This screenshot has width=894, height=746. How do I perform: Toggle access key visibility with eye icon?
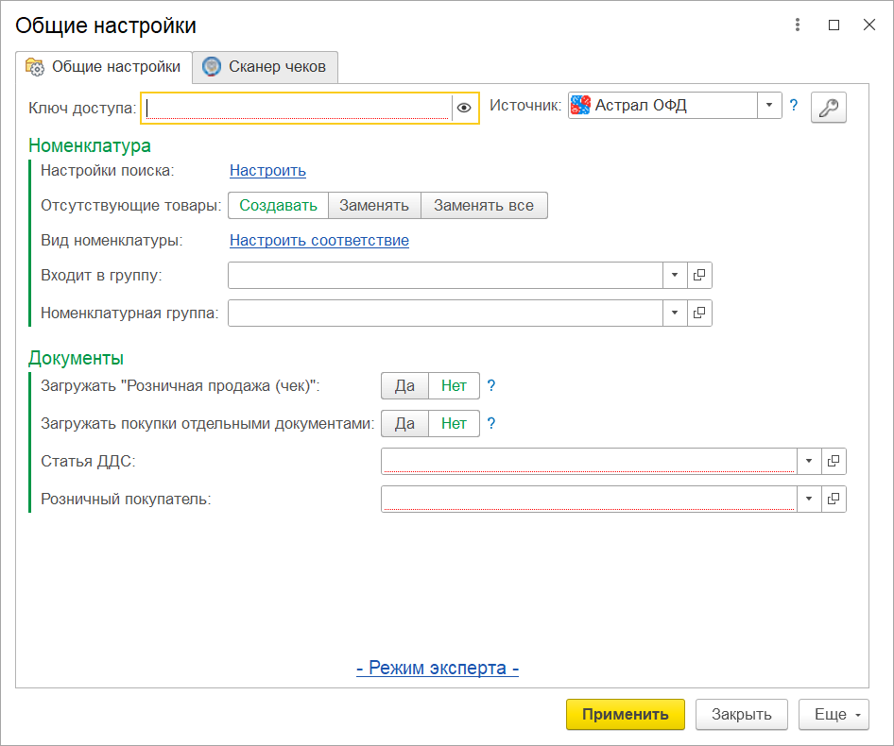[x=464, y=108]
